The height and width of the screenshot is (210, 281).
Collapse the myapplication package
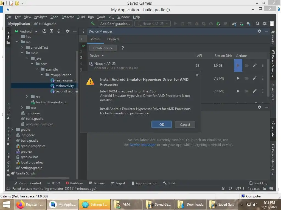[42, 75]
